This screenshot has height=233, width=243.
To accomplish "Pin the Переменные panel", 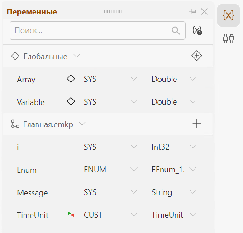I will tap(193, 11).
